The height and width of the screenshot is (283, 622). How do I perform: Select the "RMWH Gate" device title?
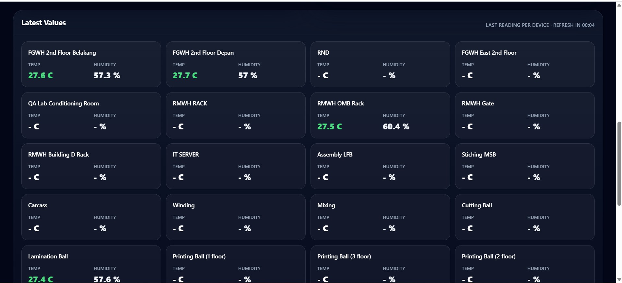[478, 103]
